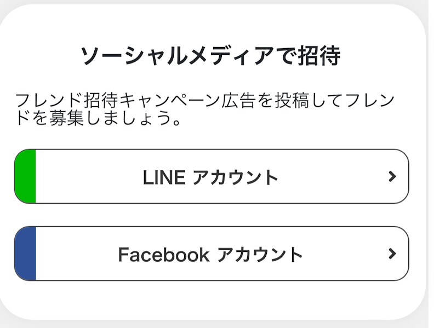Select the ソーシャルメディアで招待 heading
The height and width of the screenshot is (328, 434).
click(x=211, y=56)
